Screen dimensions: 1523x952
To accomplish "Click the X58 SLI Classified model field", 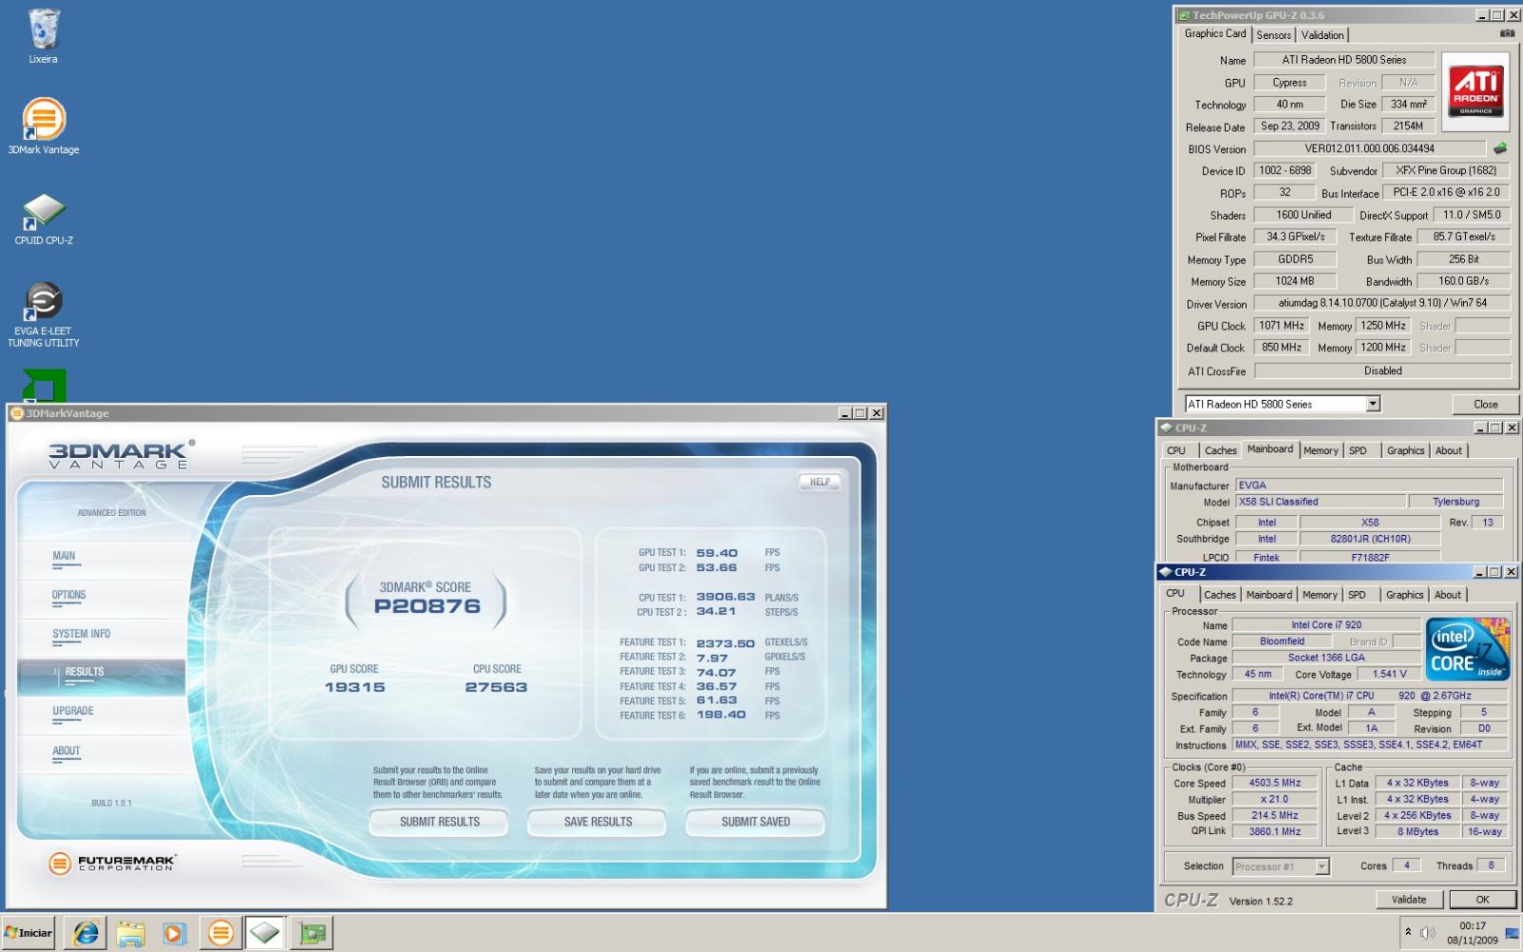I will 1320,502.
